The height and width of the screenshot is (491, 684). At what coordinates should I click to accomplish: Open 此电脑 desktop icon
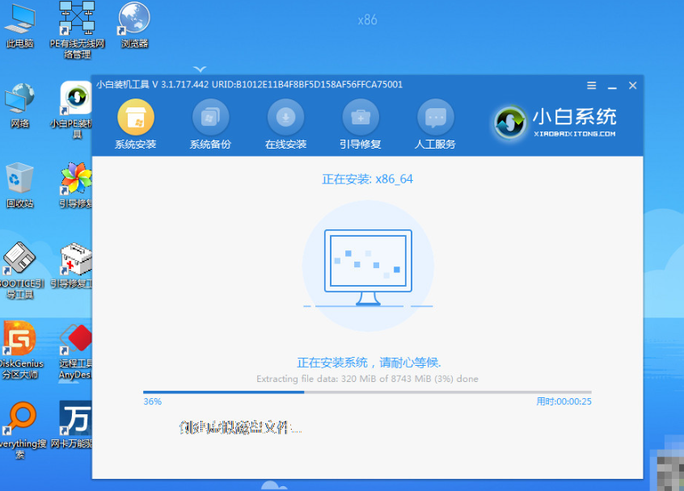pos(20,22)
